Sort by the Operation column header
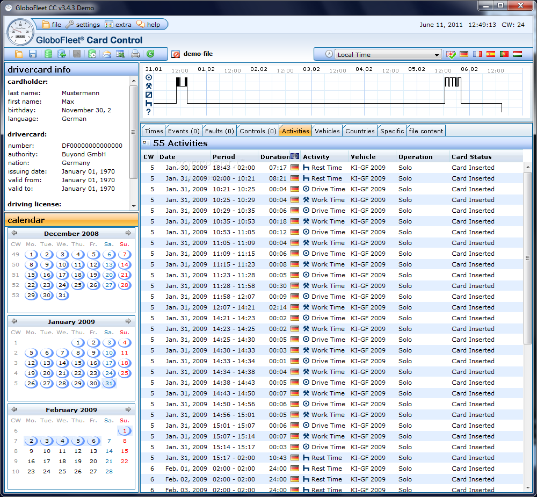The image size is (537, 497). coord(422,157)
